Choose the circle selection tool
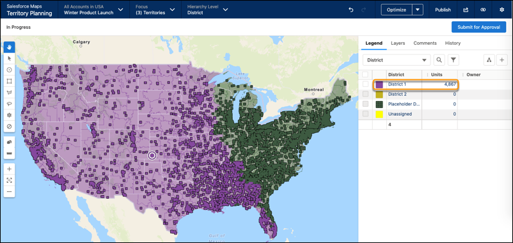The image size is (513, 243). pyautogui.click(x=9, y=70)
